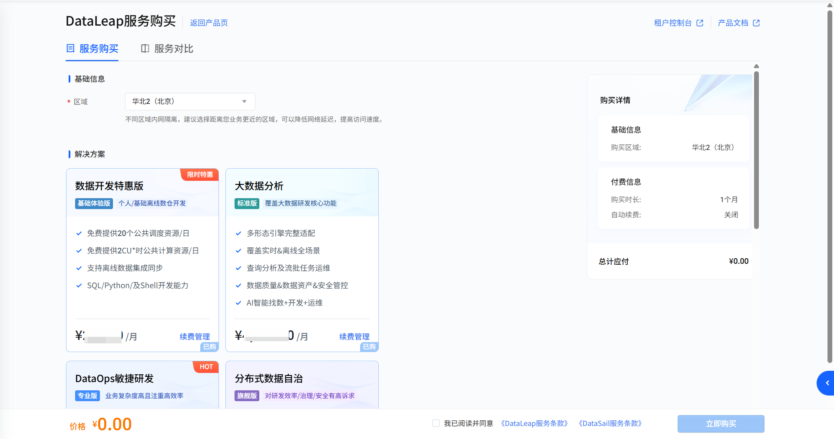The width and height of the screenshot is (834, 439).
Task: Click the region isolation hint text
Action: 255,120
